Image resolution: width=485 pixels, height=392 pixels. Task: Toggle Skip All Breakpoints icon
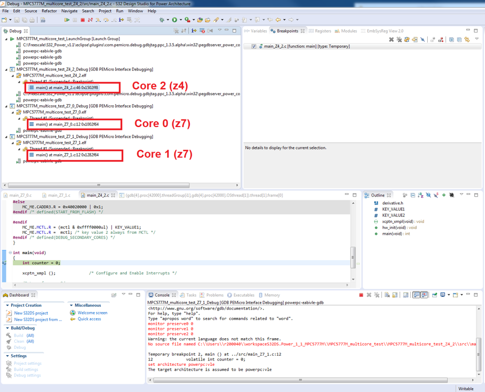click(422, 40)
